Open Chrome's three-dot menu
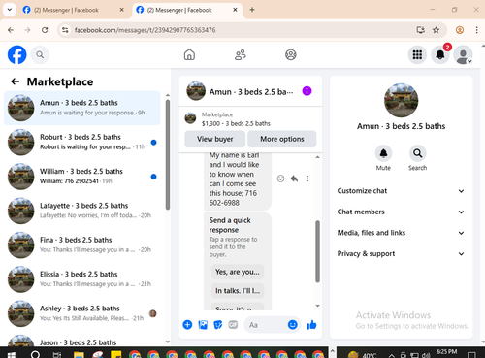The image size is (485, 358). (476, 30)
